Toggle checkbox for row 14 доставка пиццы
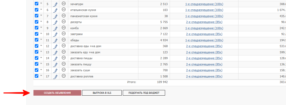This screenshot has width=286, height=105. (x=36, y=58)
